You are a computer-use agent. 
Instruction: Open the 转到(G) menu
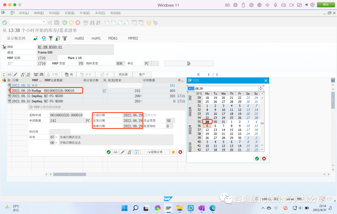pyautogui.click(x=54, y=13)
